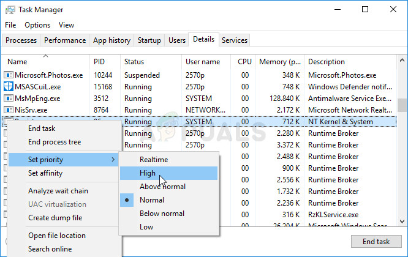Open the View menu

click(x=66, y=25)
